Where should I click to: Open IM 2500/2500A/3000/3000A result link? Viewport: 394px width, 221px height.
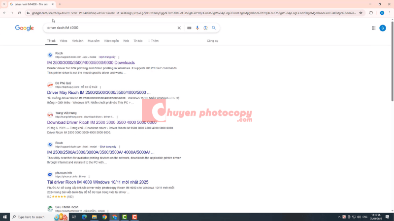pyautogui.click(x=101, y=152)
